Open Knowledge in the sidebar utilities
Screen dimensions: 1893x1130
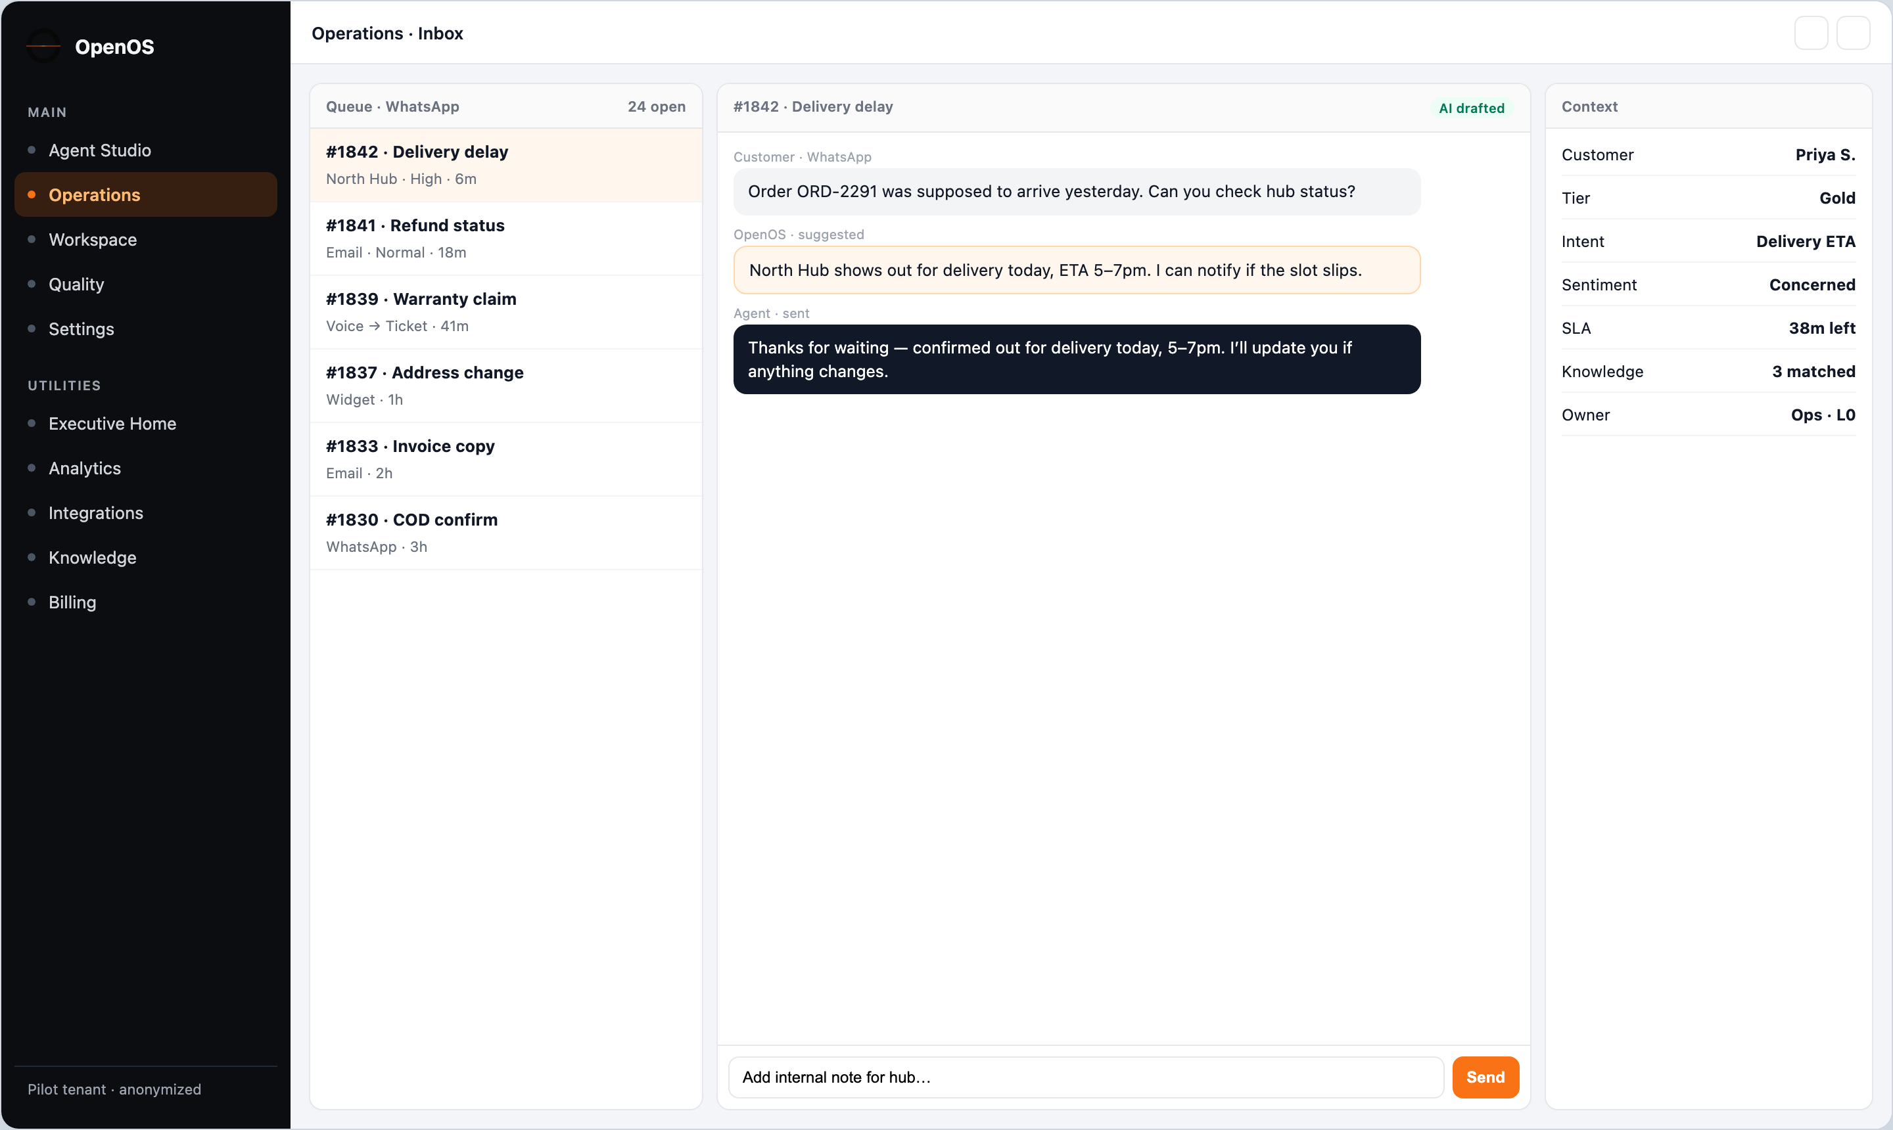coord(145,557)
